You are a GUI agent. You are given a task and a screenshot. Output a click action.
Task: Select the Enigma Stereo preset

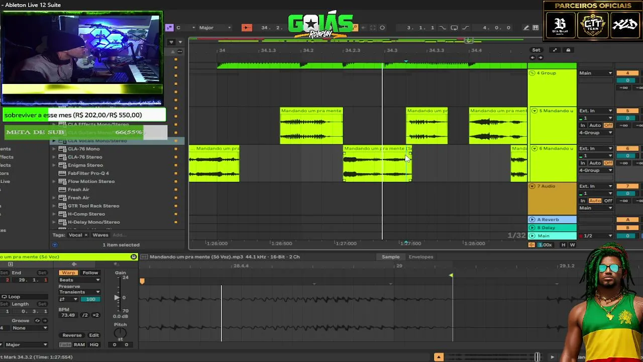(x=85, y=165)
